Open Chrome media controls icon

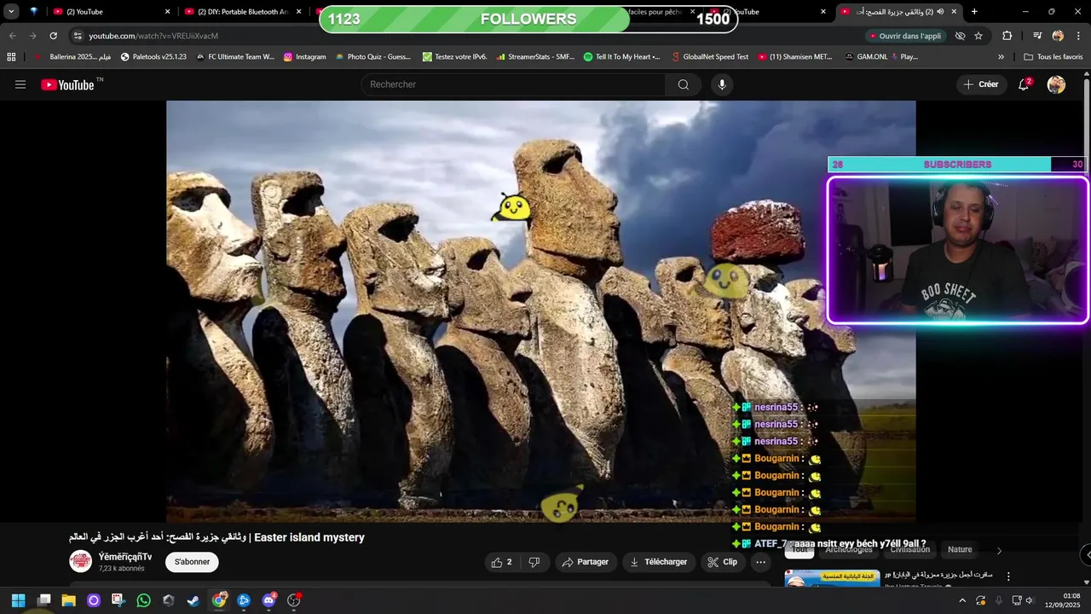point(1037,36)
